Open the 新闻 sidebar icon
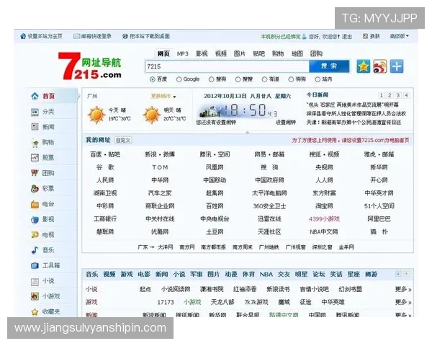 (x=35, y=127)
